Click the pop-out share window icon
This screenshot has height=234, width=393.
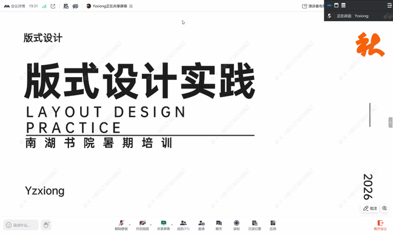point(53,6)
